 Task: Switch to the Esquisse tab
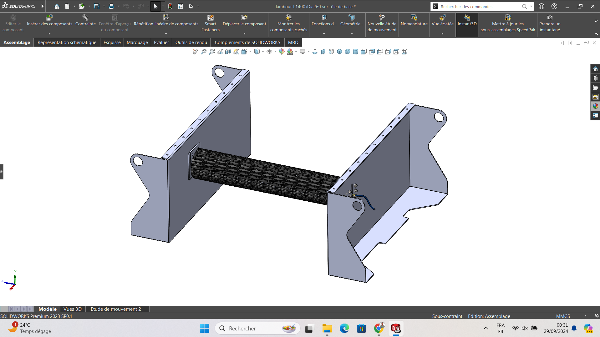pos(112,43)
